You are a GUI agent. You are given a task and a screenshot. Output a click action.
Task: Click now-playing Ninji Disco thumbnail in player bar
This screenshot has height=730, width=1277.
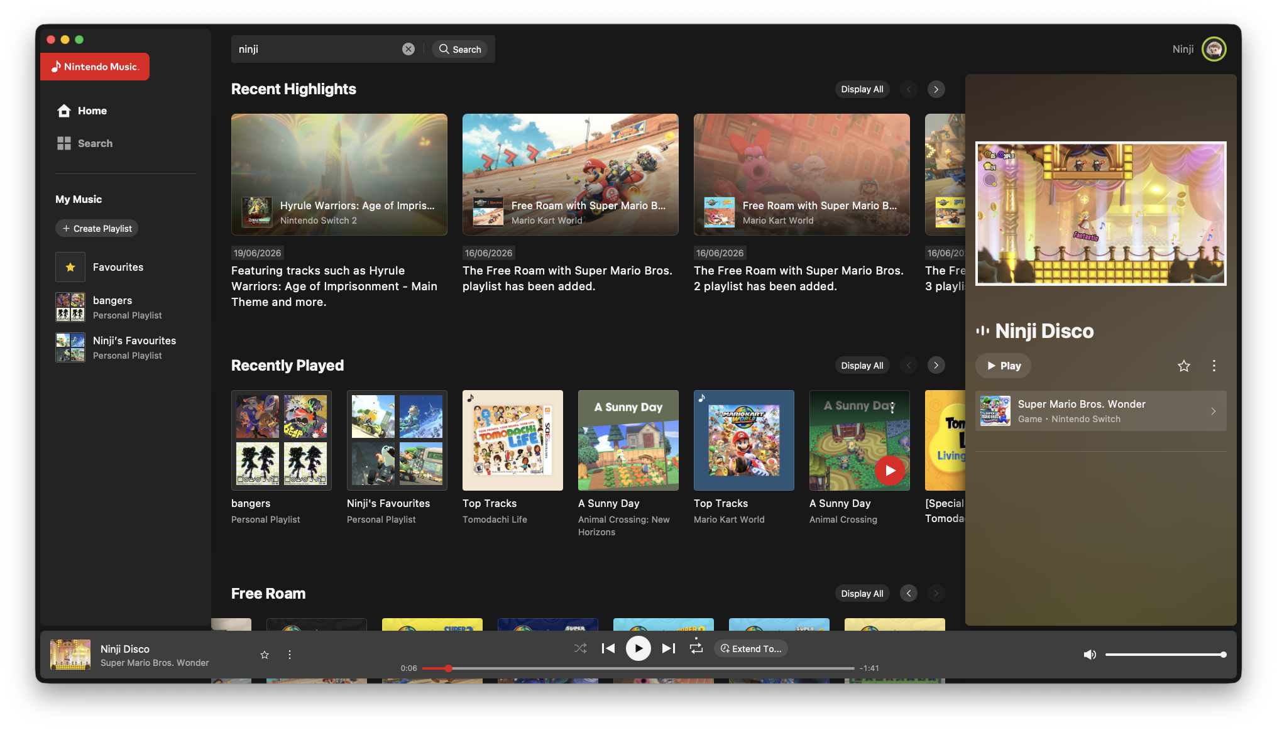point(70,655)
